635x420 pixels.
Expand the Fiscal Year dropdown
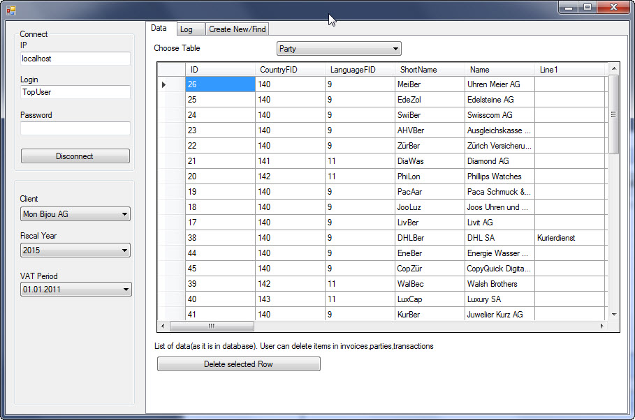[75, 250]
